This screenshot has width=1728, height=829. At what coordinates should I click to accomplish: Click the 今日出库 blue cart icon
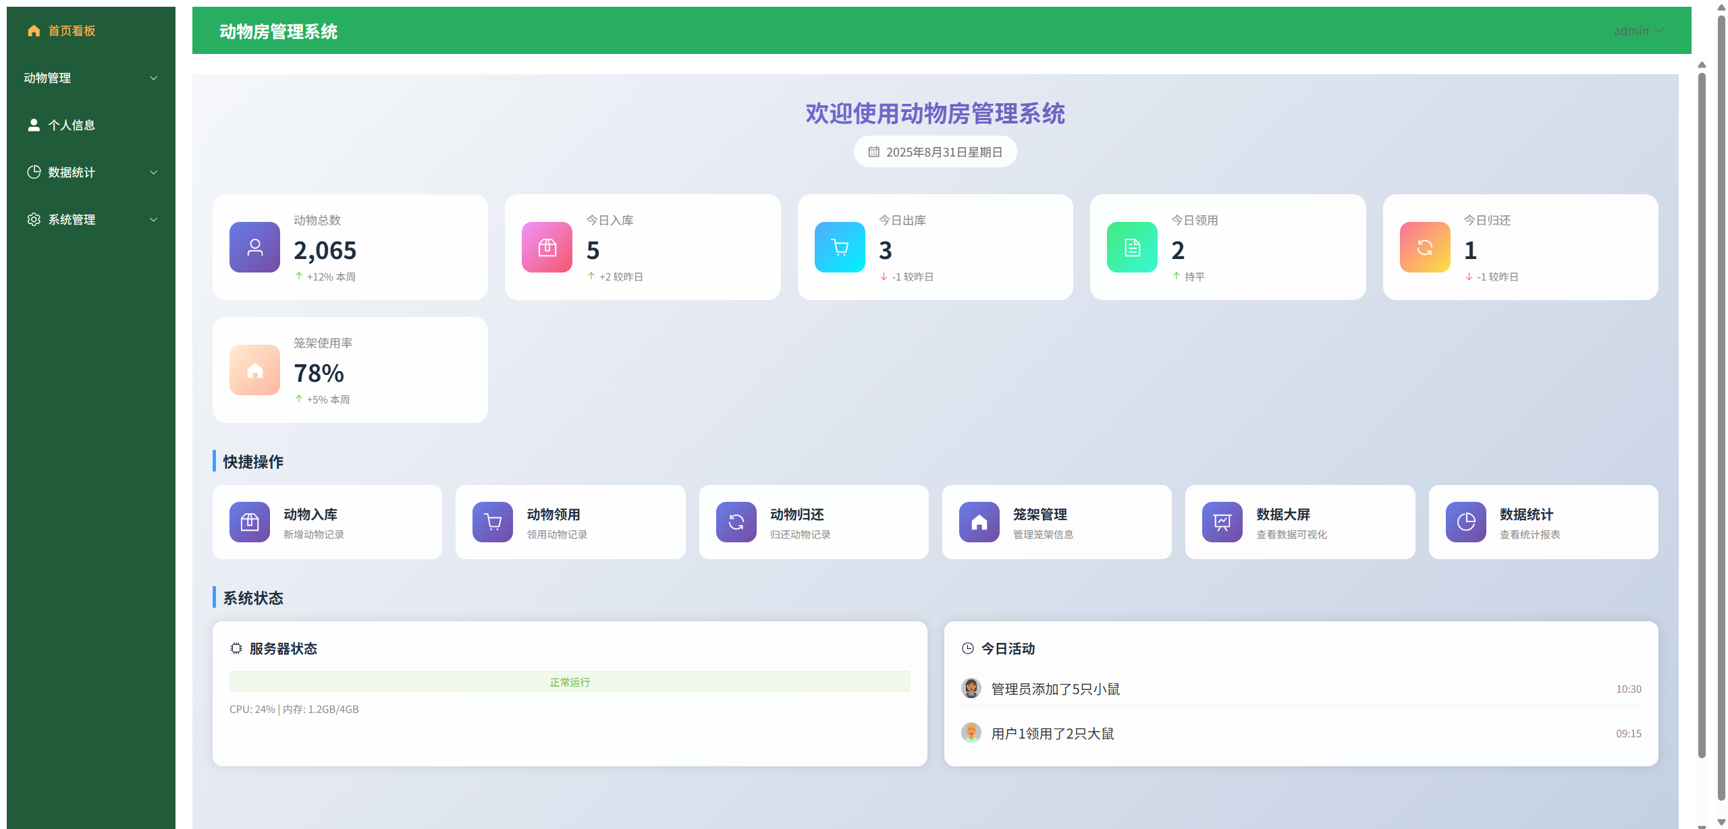840,247
